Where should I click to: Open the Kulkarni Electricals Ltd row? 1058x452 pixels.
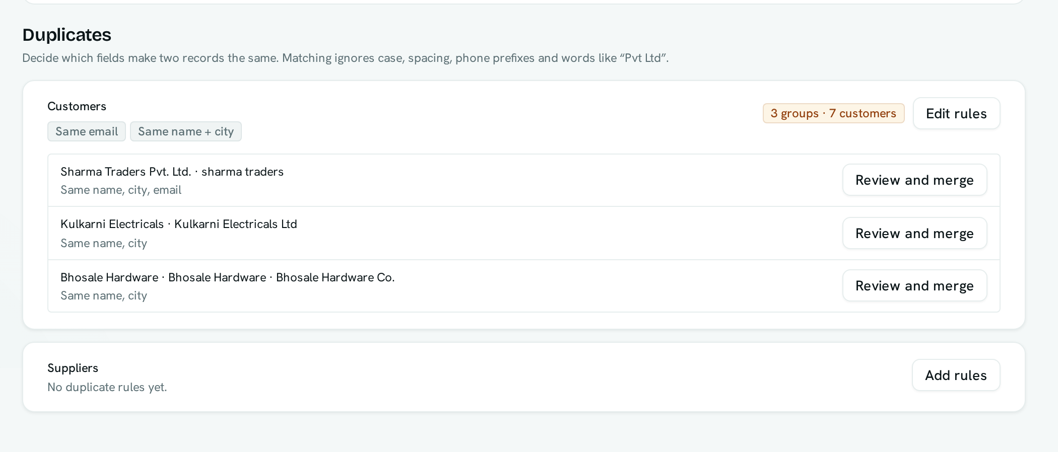[524, 233]
